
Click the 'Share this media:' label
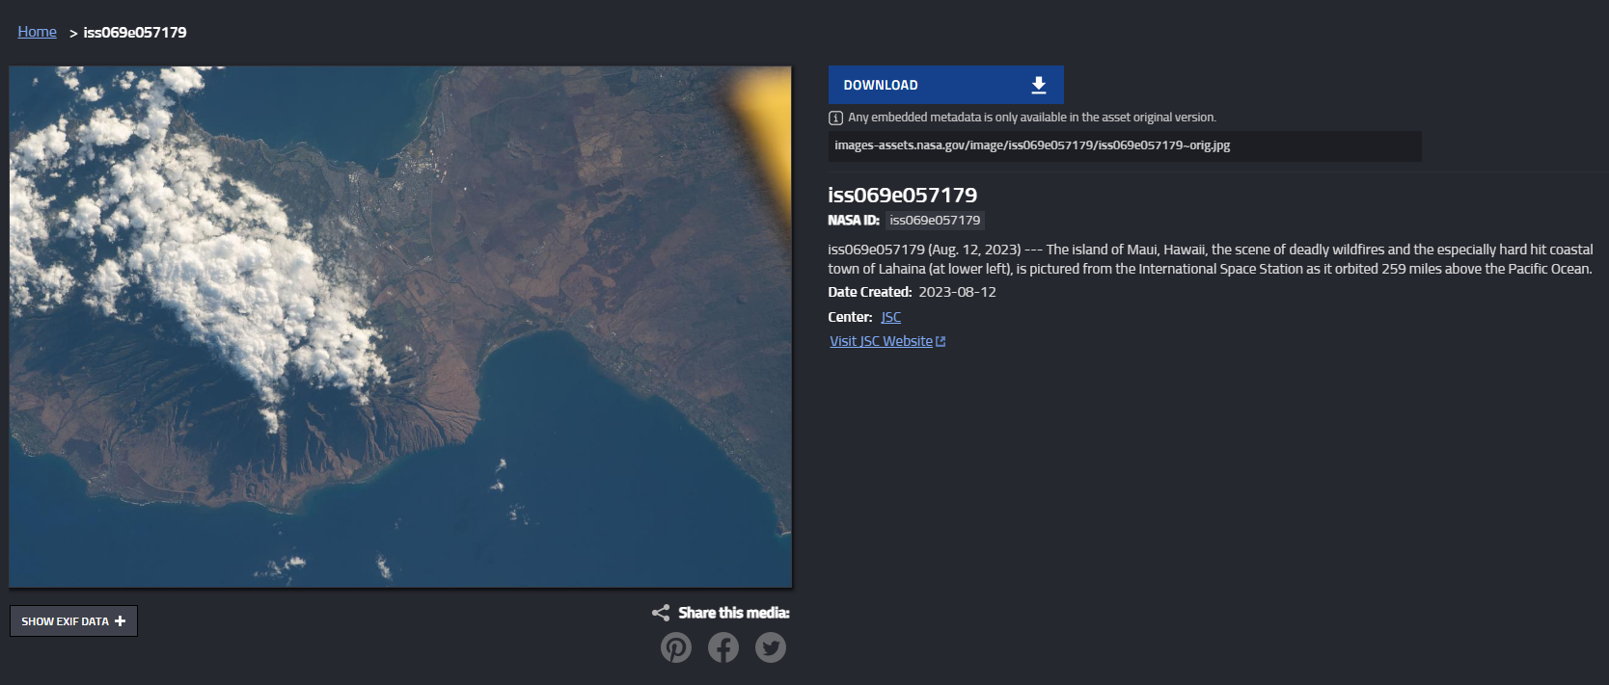point(734,613)
